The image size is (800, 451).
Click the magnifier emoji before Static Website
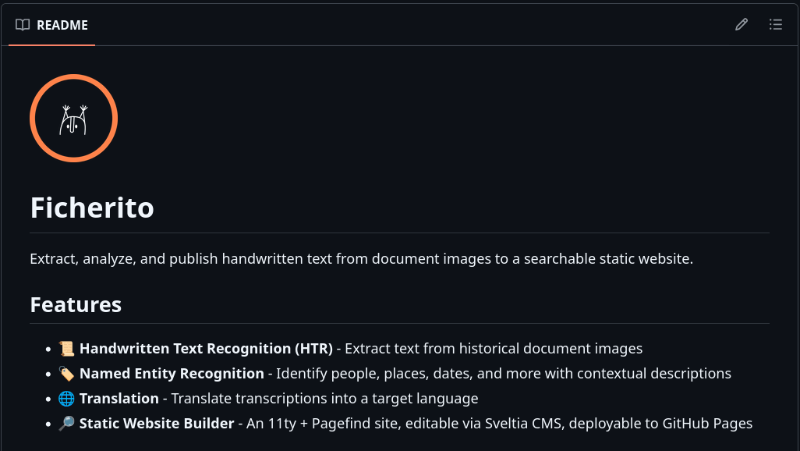(x=66, y=424)
